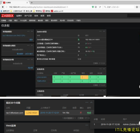Open the TEMPLATES host group link
The height and width of the screenshot is (133, 140).
click(41, 81)
